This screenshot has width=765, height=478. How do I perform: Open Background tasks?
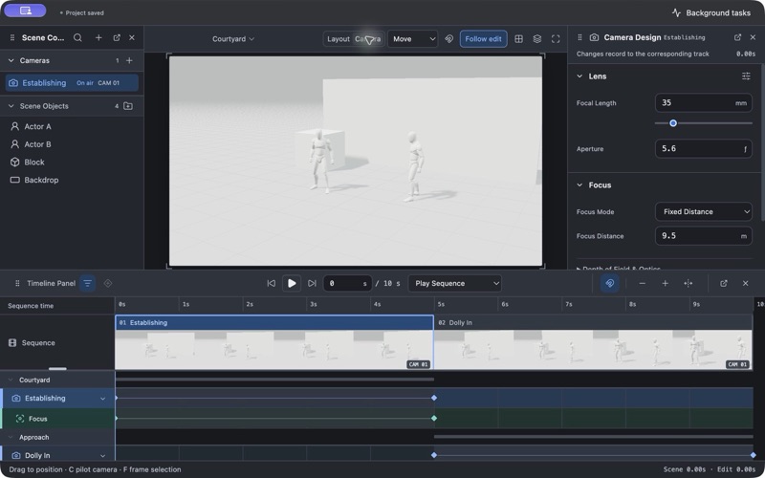[x=710, y=12]
